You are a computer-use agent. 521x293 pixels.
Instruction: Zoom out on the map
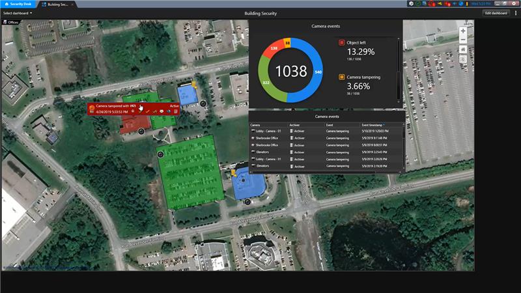click(x=463, y=39)
